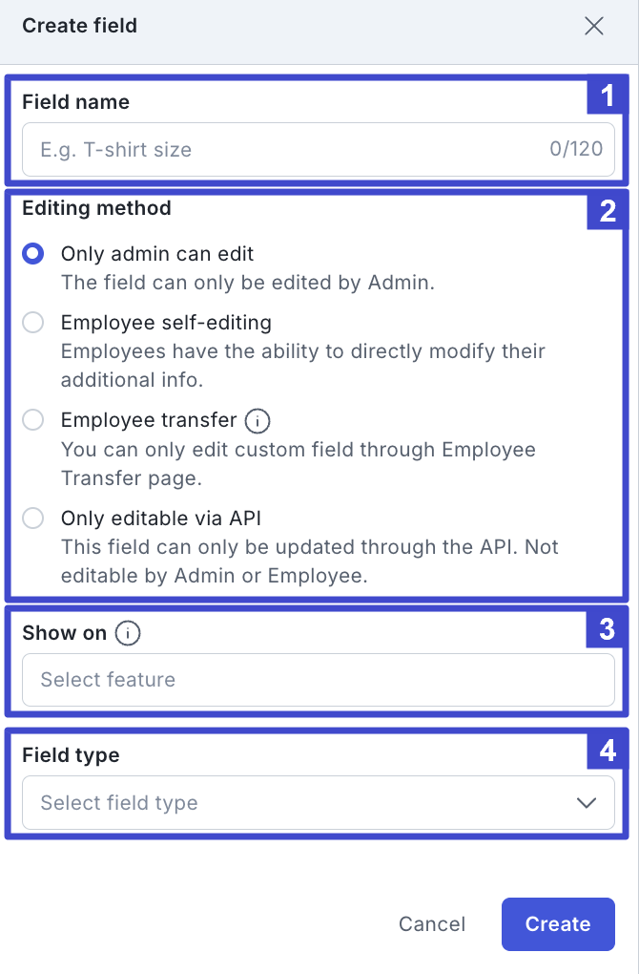Click the number 2 annotation badge
Image resolution: width=639 pixels, height=974 pixels.
[x=607, y=211]
